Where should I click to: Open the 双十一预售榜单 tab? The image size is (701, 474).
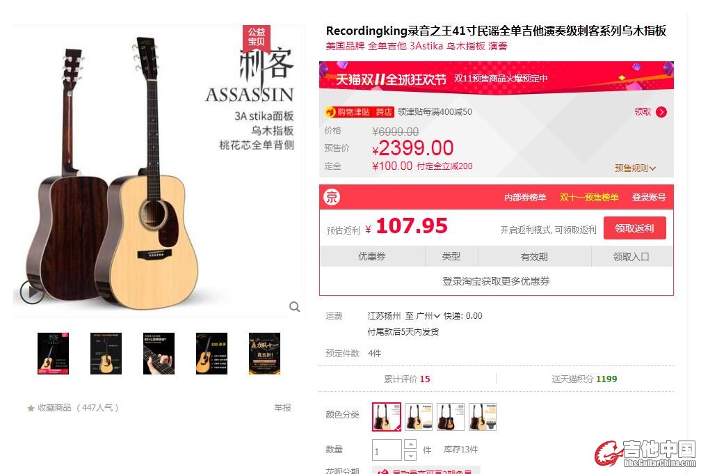[x=589, y=198]
